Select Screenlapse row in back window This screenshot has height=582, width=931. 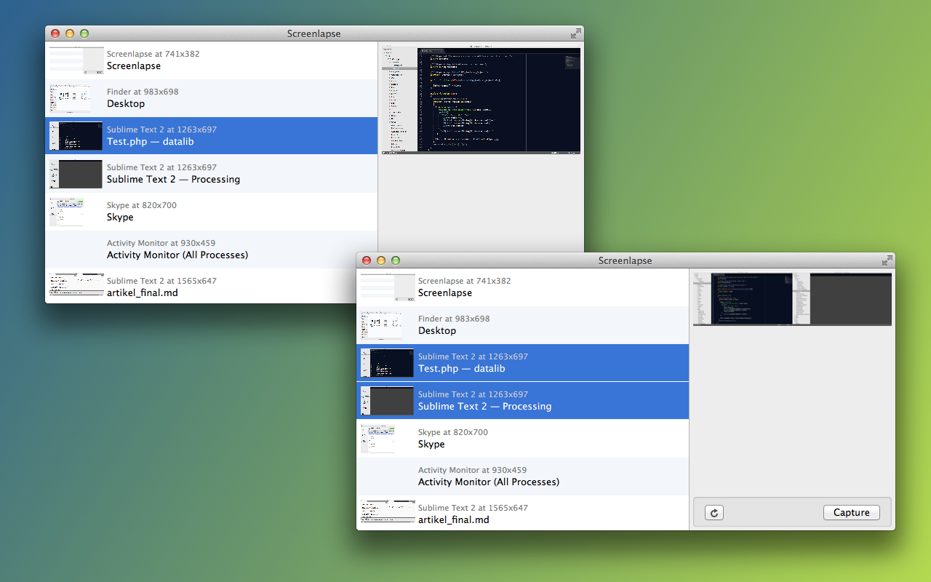(x=212, y=60)
